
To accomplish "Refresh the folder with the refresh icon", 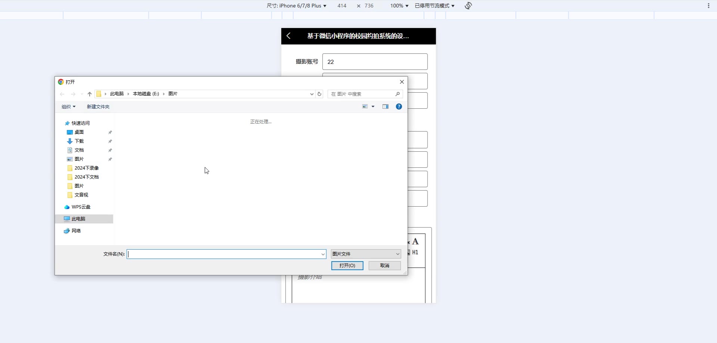I will click(x=319, y=94).
